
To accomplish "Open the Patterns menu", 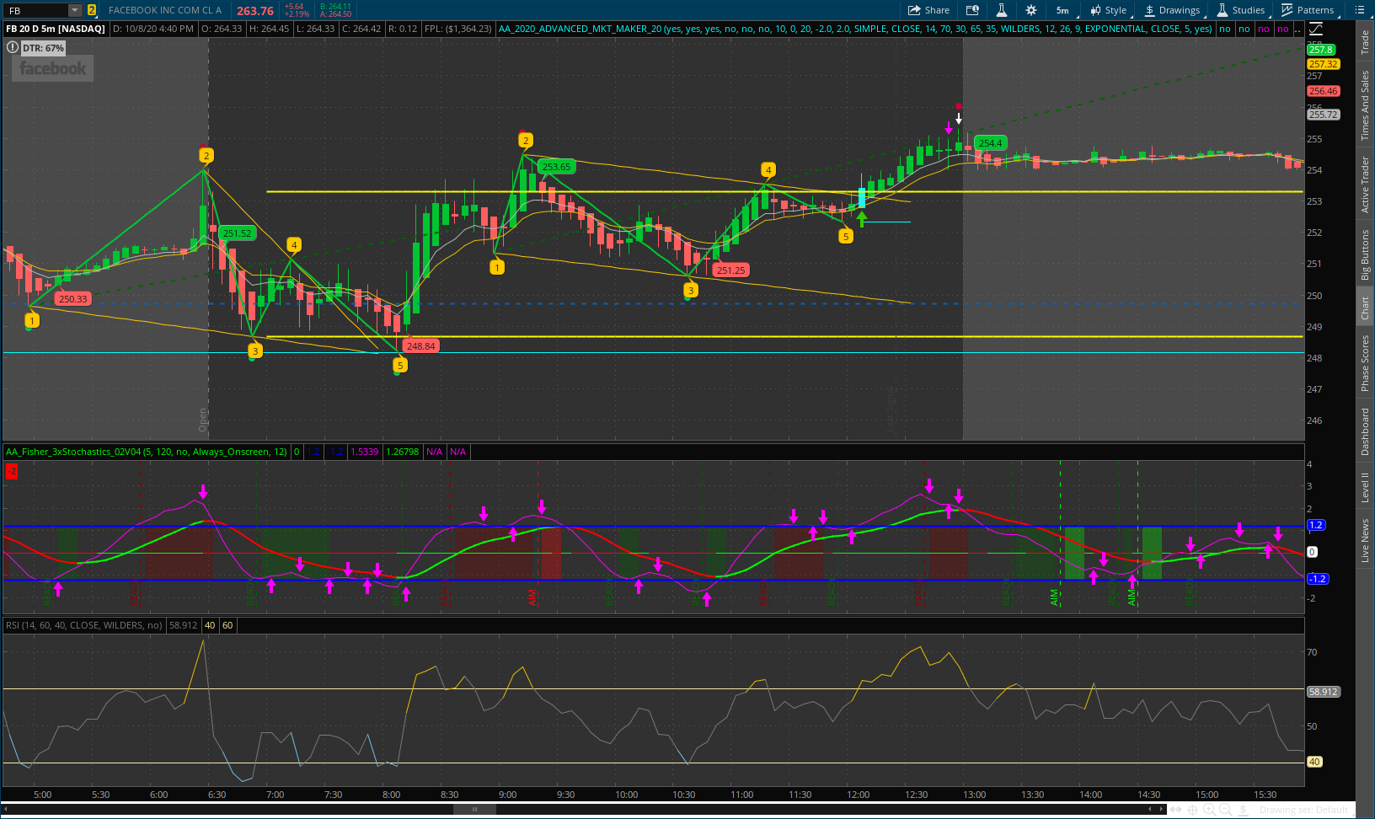I will click(1308, 10).
